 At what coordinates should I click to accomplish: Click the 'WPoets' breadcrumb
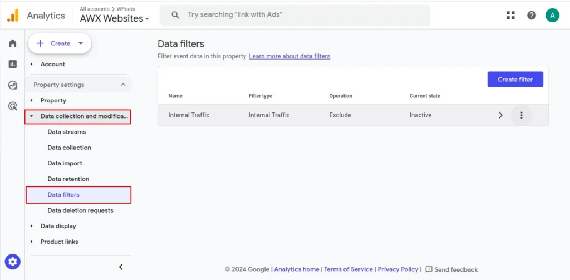point(126,9)
